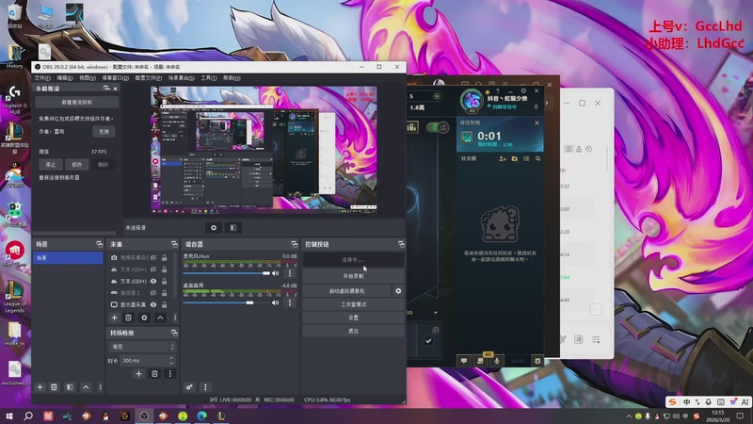The width and height of the screenshot is (753, 424).
Task: Mute the 桌面音频 speaker icon
Action: tap(275, 302)
